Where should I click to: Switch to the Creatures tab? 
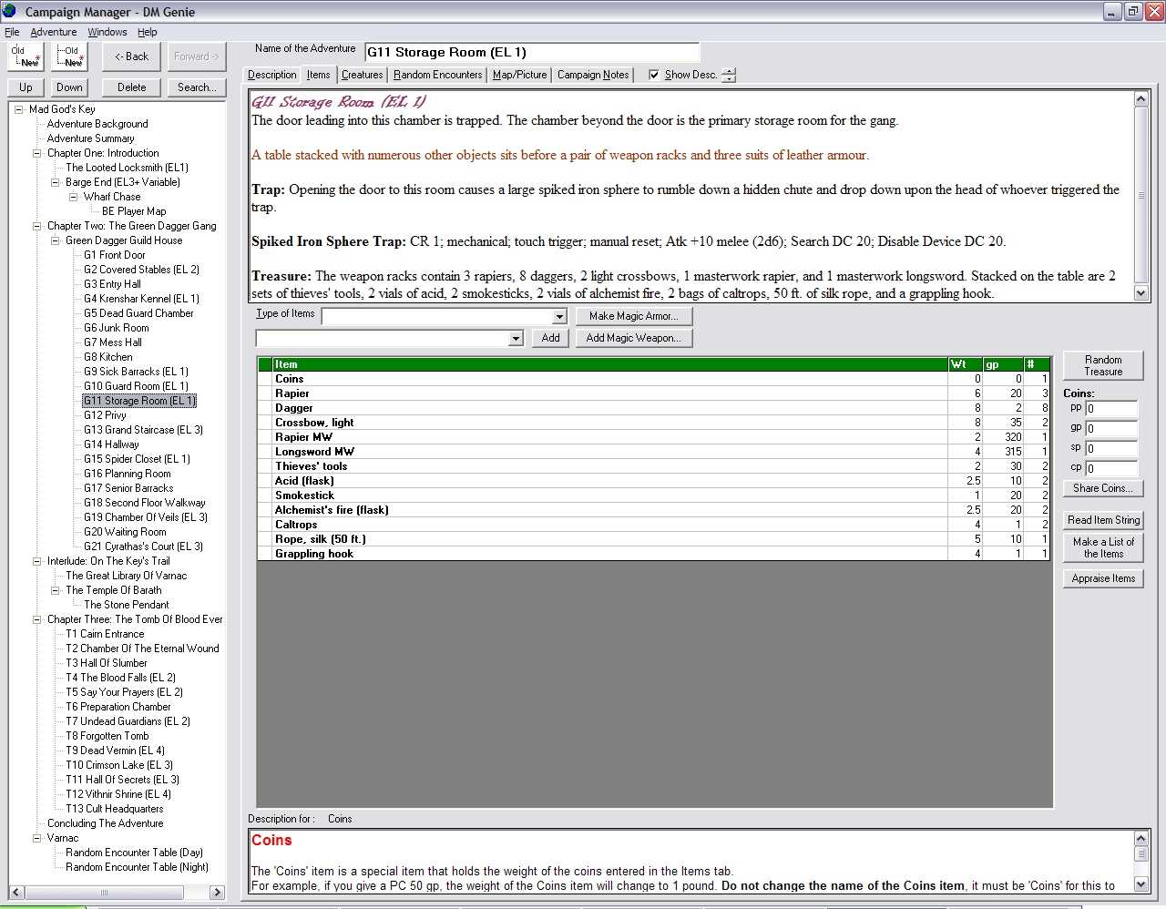362,75
